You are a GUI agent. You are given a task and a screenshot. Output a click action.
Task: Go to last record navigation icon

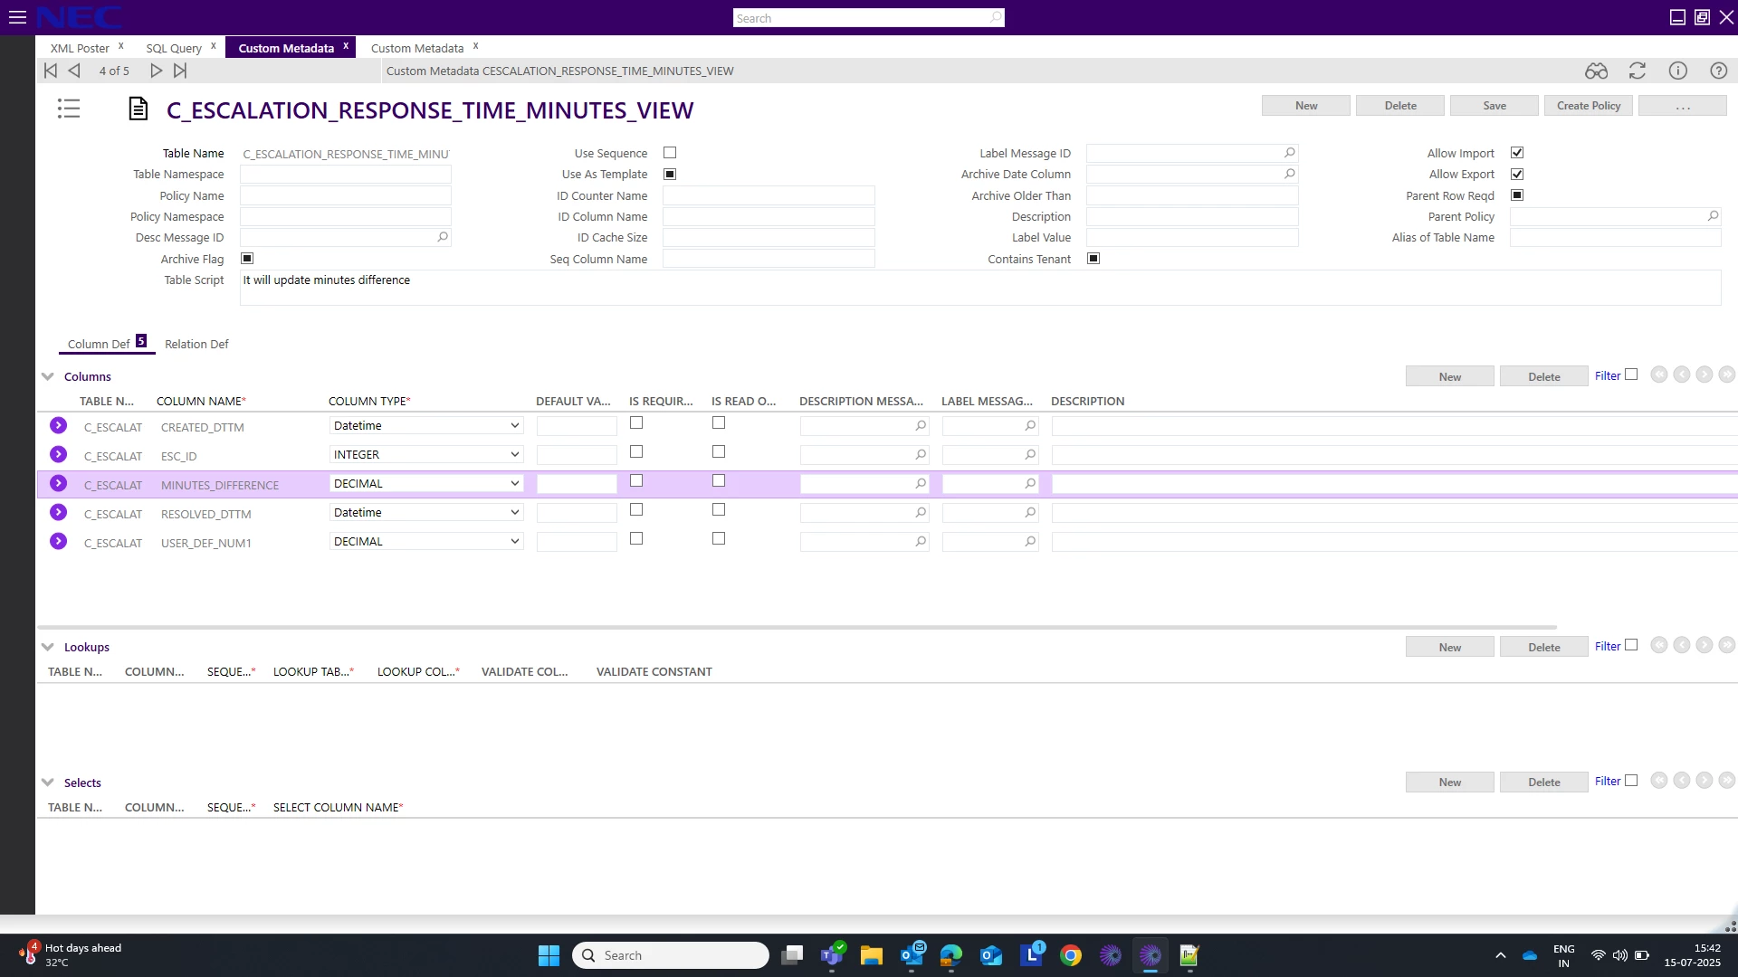pos(180,71)
